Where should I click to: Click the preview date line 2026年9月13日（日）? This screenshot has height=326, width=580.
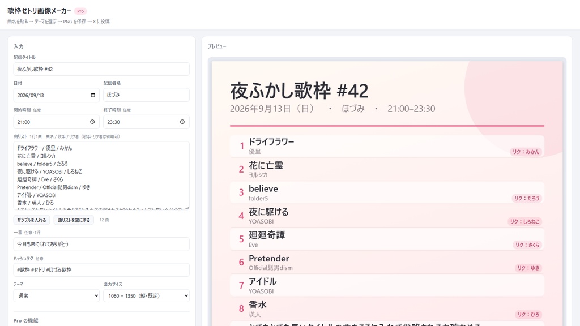click(272, 109)
